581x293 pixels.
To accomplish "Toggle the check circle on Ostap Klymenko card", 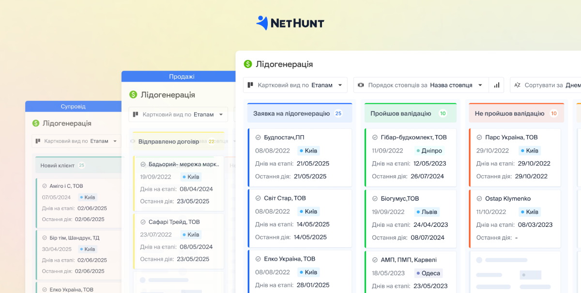I will [x=479, y=199].
